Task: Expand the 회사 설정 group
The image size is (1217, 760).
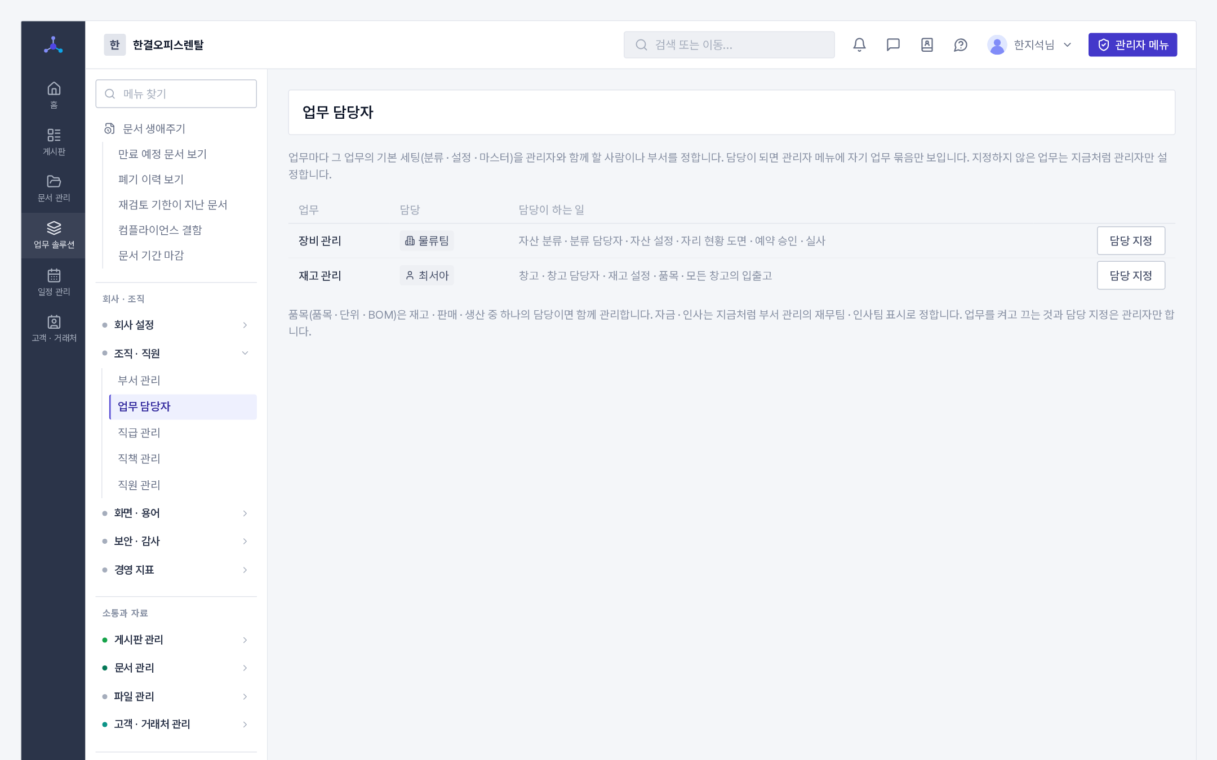Action: point(176,325)
